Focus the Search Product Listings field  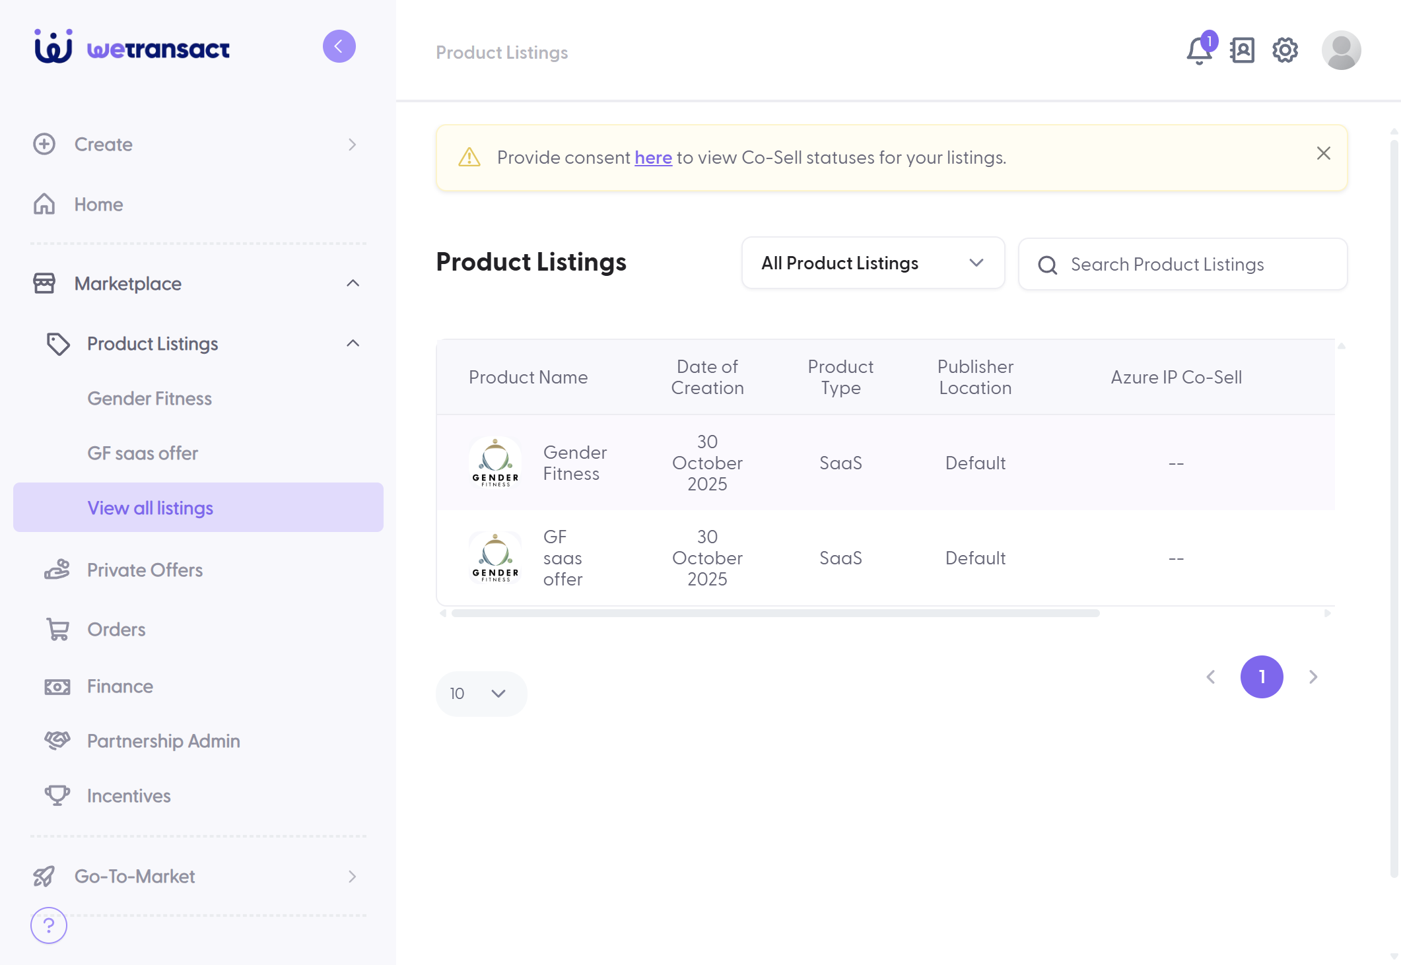1182,264
